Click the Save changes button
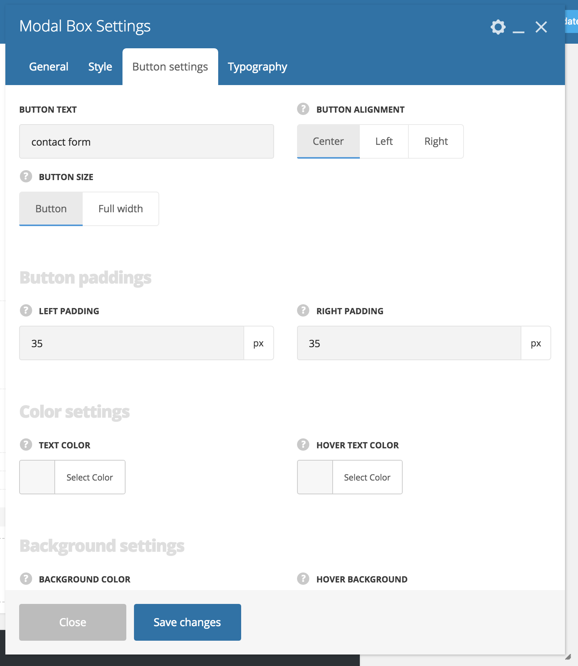578x666 pixels. 188,622
